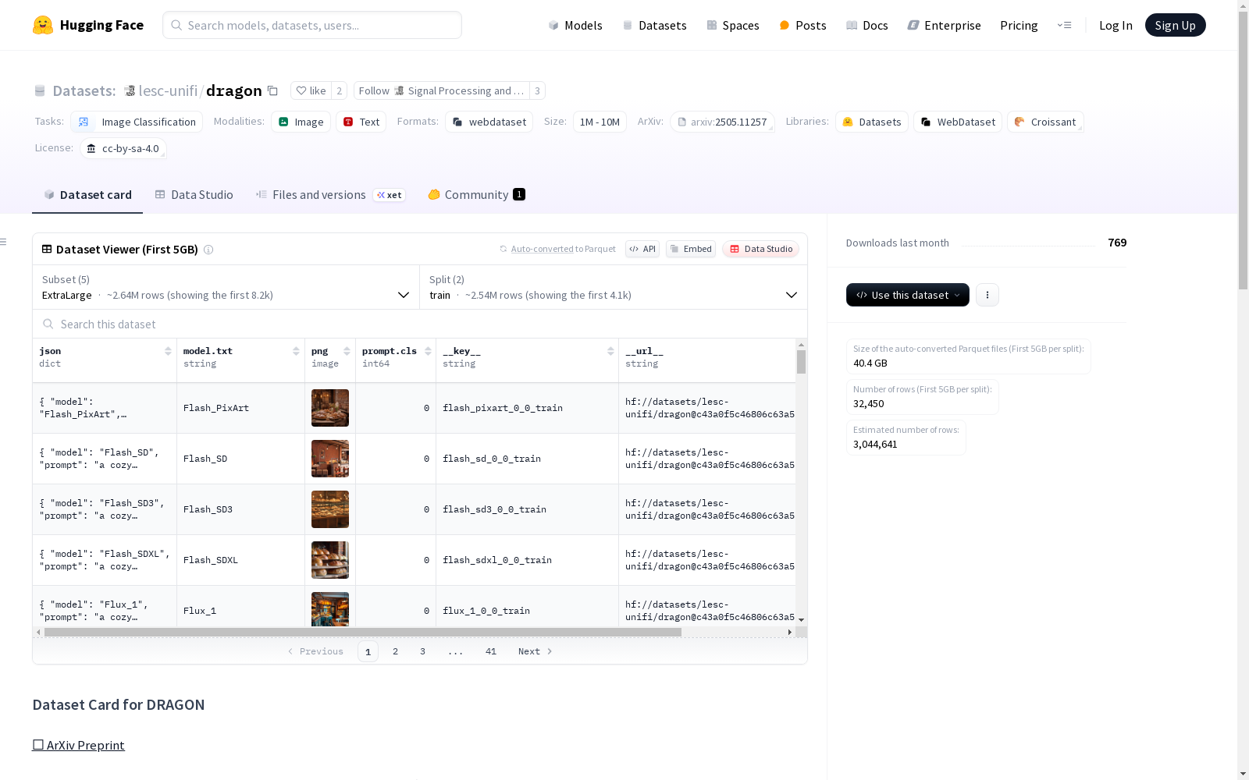Sort by json column icon

coord(168,351)
